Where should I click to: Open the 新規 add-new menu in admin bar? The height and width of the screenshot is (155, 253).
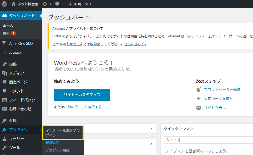(x=75, y=4)
